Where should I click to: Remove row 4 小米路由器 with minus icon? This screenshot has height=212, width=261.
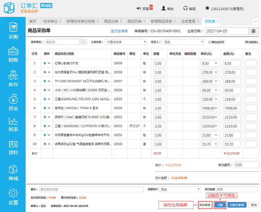49,90
